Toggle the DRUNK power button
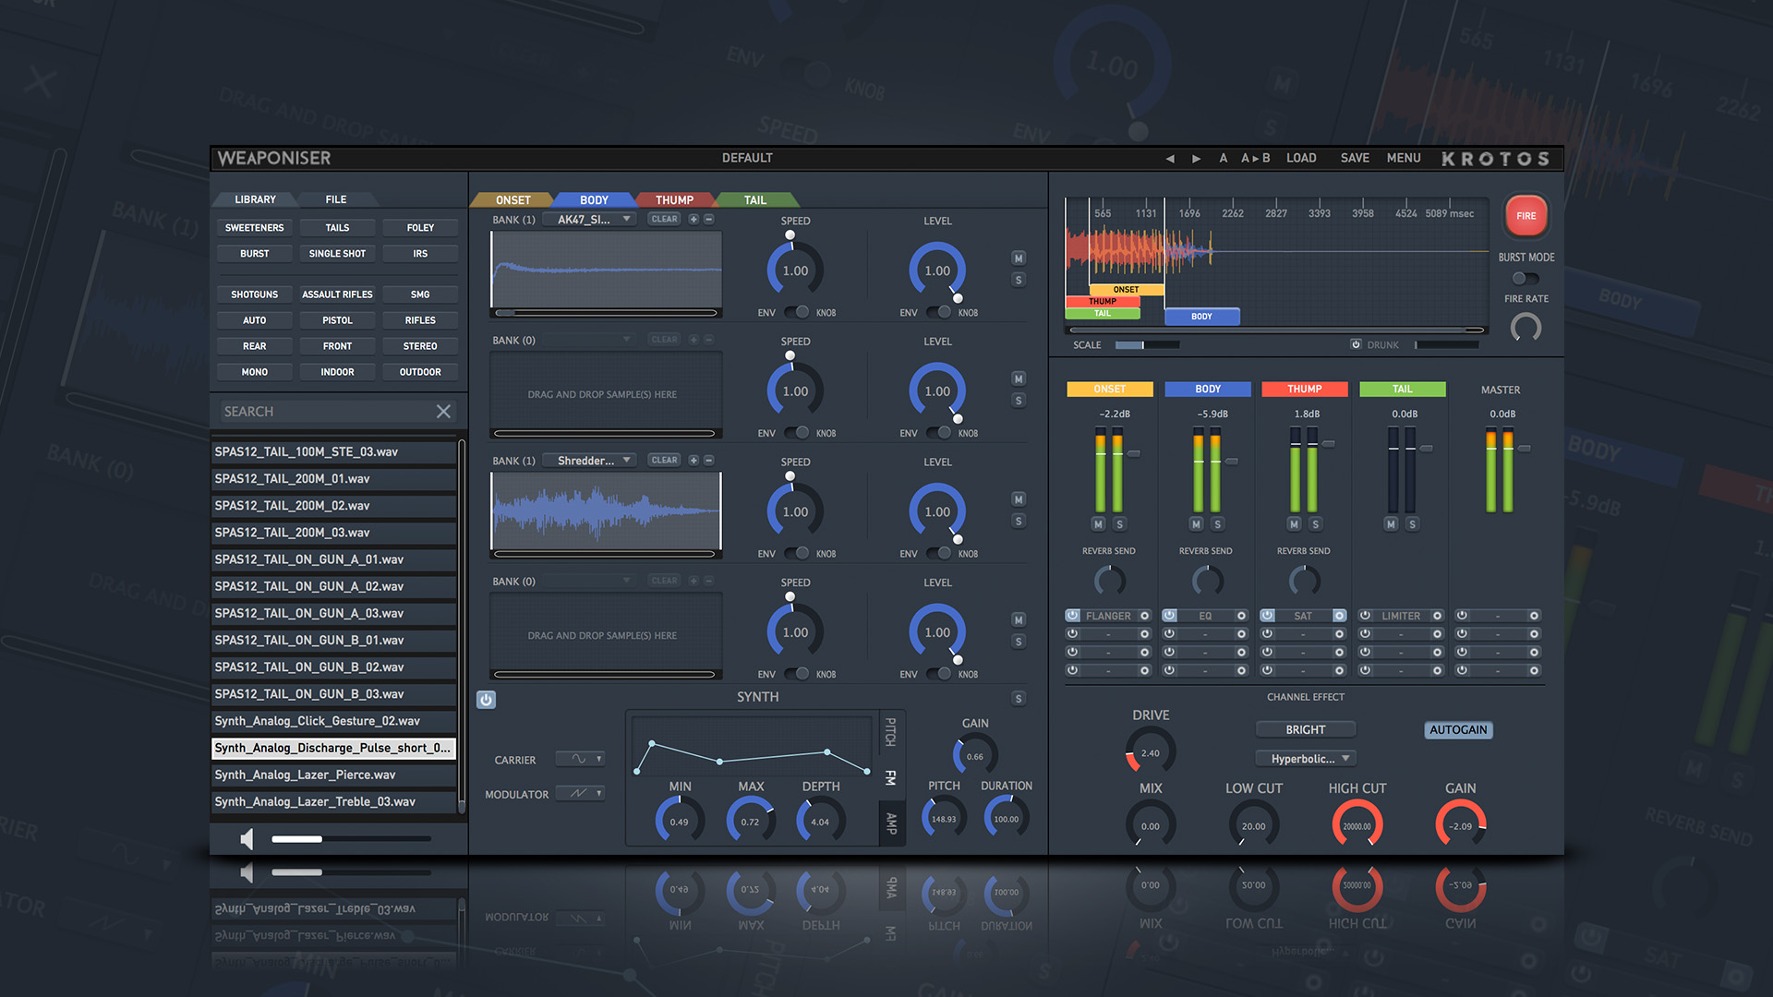Image resolution: width=1773 pixels, height=997 pixels. (1356, 344)
